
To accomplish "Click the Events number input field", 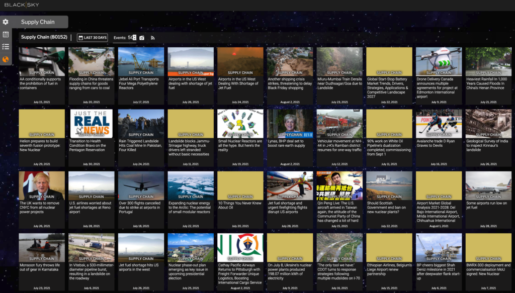I will [x=130, y=38].
